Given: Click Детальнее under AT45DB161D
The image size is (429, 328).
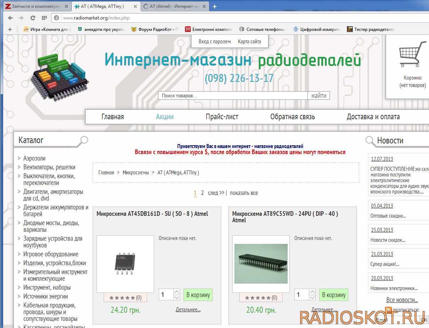Looking at the screenshot, I should pyautogui.click(x=188, y=310).
